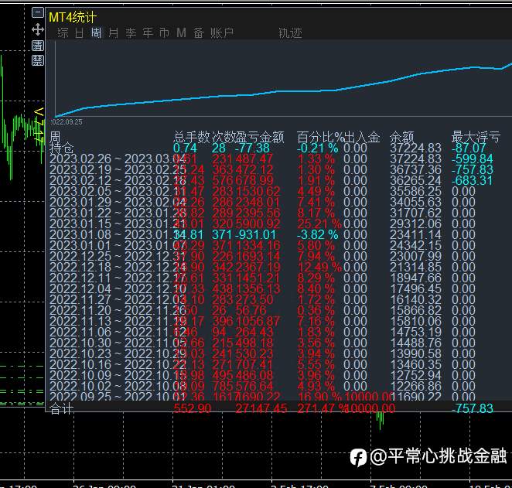512x488 pixels.
Task: Click the 最大浮亏 column header
Action: [x=476, y=138]
